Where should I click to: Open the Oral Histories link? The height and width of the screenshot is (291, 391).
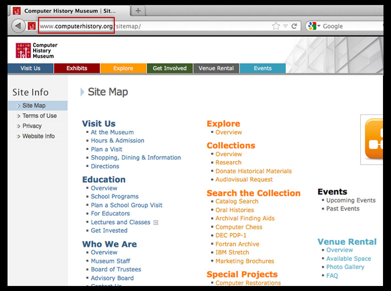[x=235, y=210]
